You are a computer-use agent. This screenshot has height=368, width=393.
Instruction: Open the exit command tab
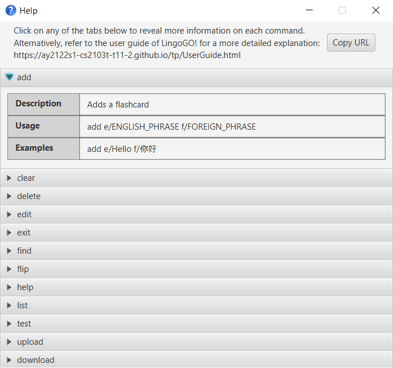tap(24, 233)
